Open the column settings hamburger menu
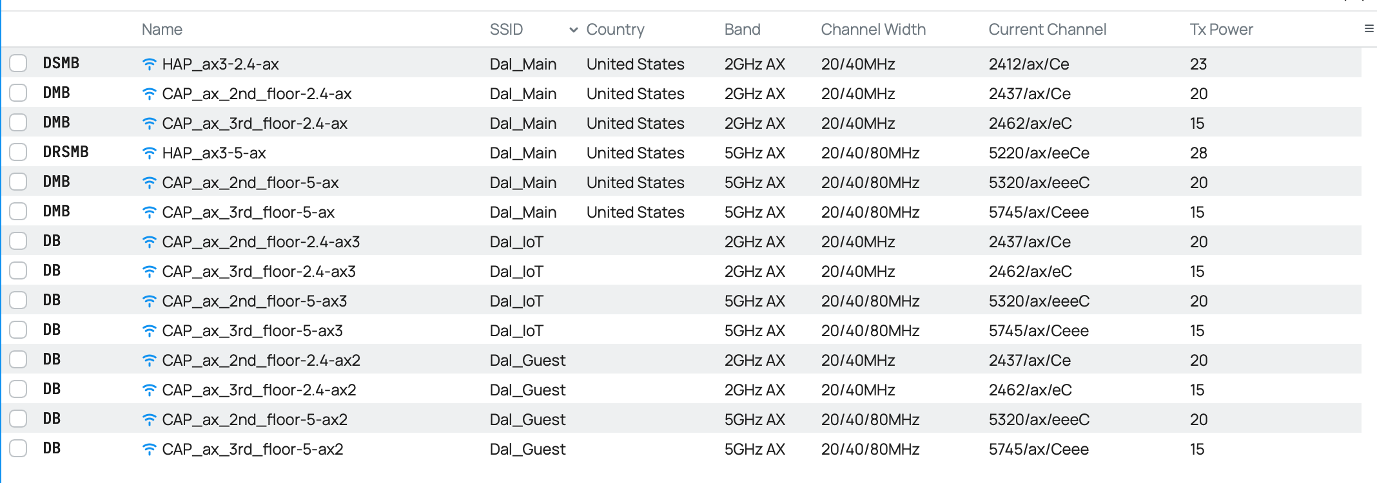This screenshot has width=1377, height=483. tap(1369, 29)
